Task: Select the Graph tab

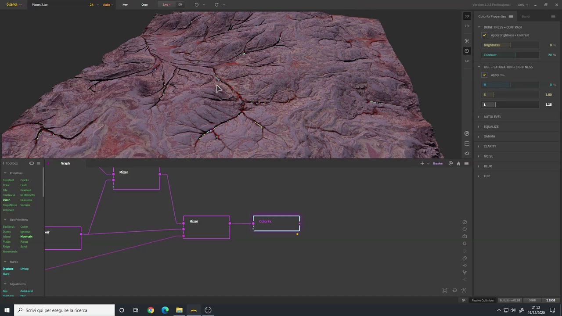Action: (x=65, y=163)
